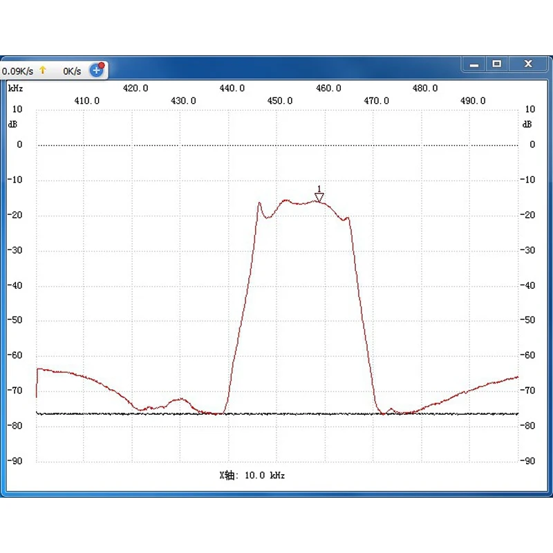Click the left 0 dB axis label

point(19,144)
